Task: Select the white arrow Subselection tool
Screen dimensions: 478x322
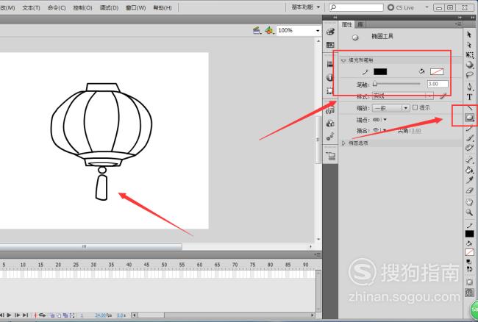Action: coord(469,45)
